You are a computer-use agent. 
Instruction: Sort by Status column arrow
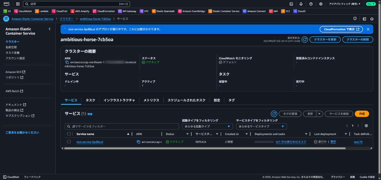coord(188,134)
